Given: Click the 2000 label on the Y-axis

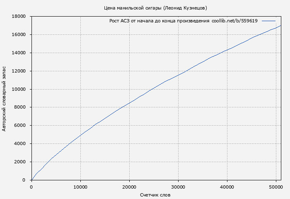Looking at the screenshot, I should click(20, 162).
